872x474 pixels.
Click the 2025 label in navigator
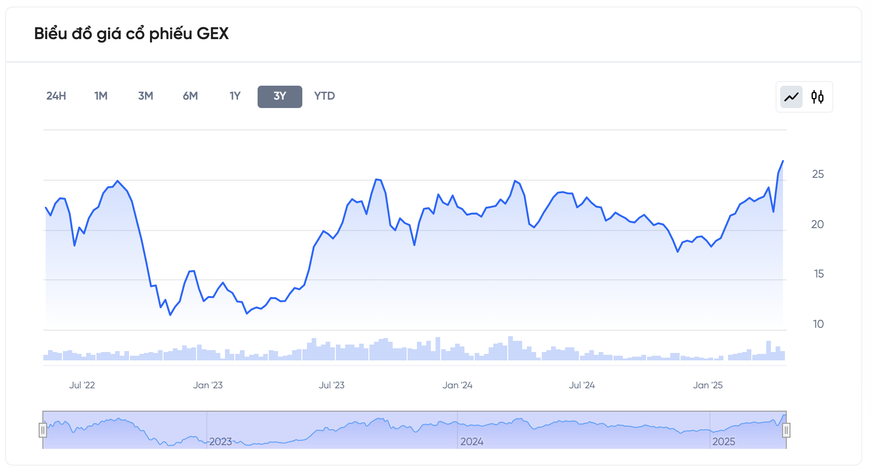723,441
